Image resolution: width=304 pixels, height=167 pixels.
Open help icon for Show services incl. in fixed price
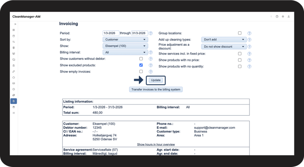pyautogui.click(x=250, y=54)
